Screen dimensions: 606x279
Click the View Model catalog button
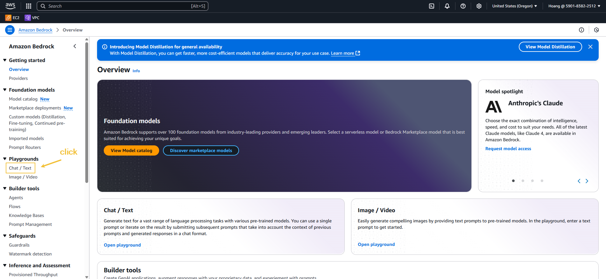click(x=131, y=150)
